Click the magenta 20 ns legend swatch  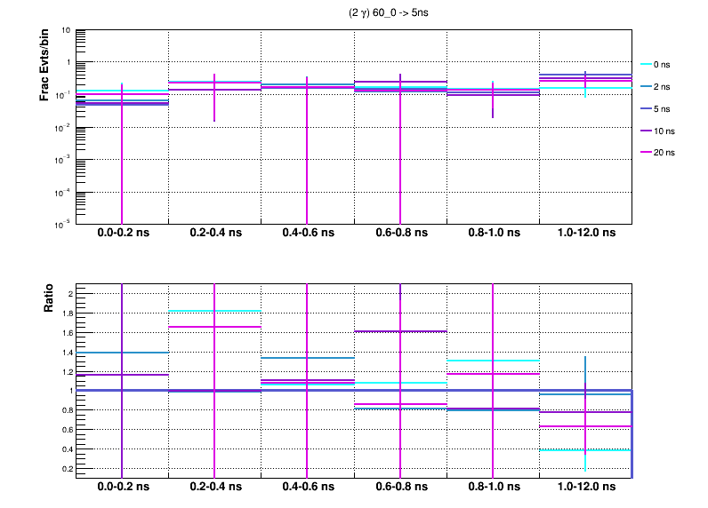646,153
